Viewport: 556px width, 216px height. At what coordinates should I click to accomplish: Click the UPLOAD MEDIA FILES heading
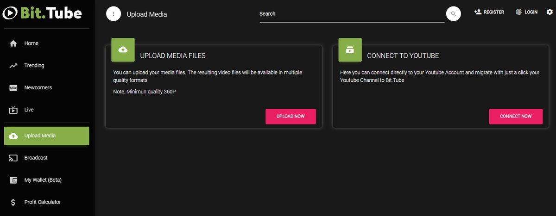pos(173,56)
